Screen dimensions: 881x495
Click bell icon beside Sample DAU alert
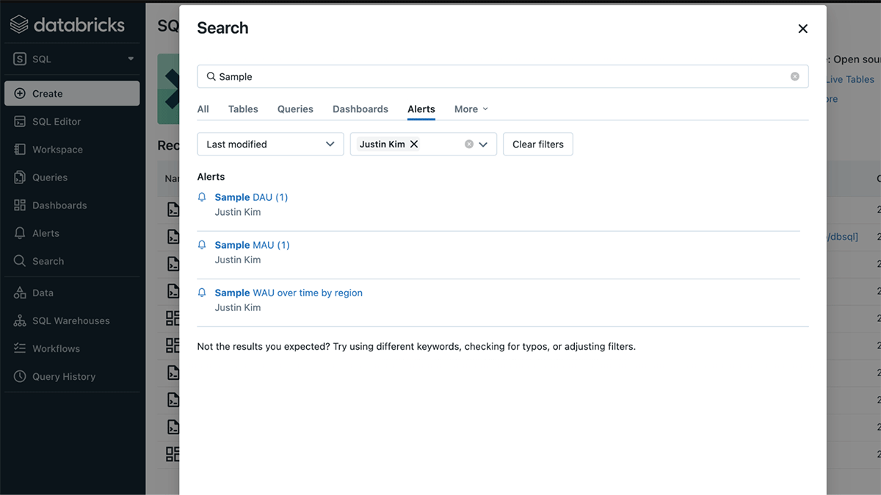point(203,197)
